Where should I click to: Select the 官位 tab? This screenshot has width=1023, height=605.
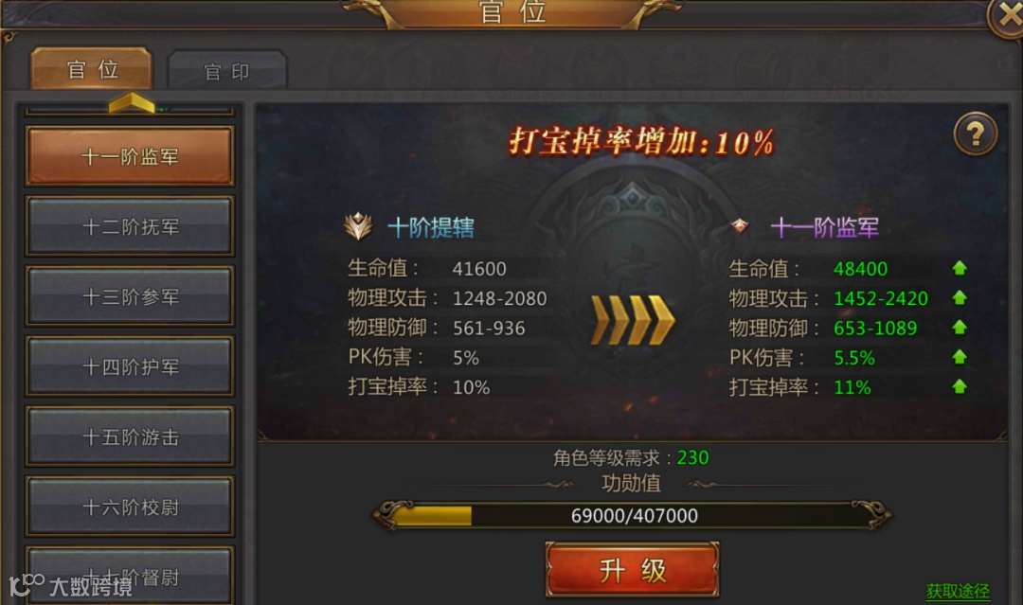click(92, 68)
